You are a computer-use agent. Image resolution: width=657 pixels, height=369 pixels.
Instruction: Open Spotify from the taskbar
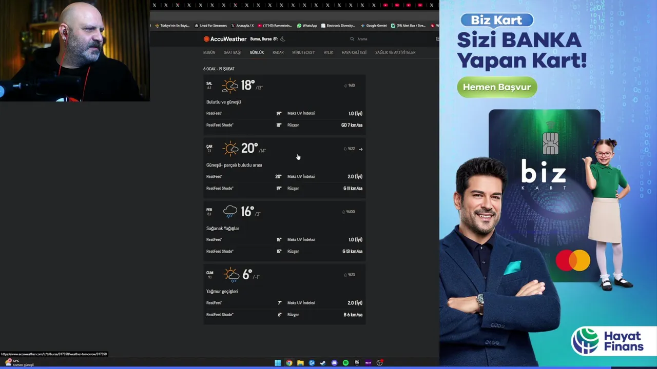pyautogui.click(x=345, y=363)
